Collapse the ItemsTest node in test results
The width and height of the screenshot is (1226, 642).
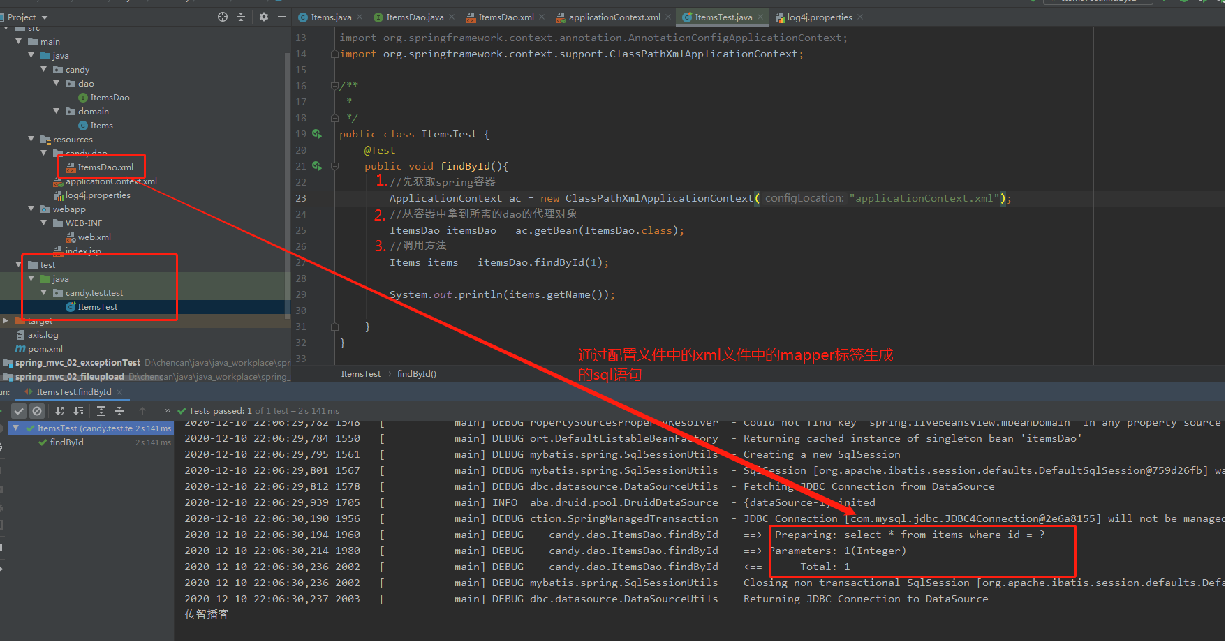[16, 428]
